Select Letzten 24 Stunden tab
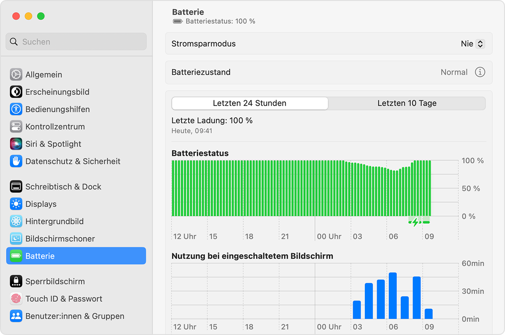The image size is (505, 335). (x=250, y=103)
